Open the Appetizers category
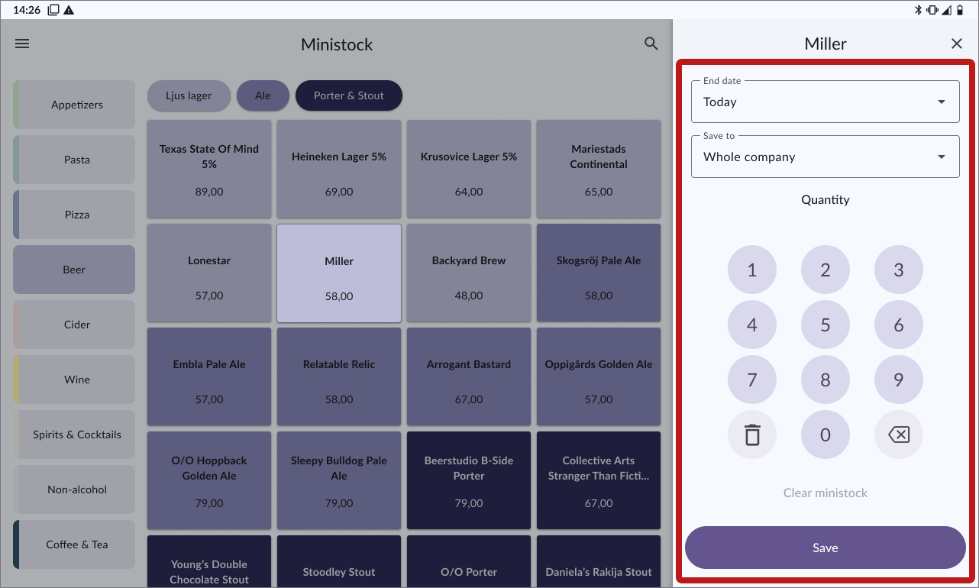 pos(74,105)
